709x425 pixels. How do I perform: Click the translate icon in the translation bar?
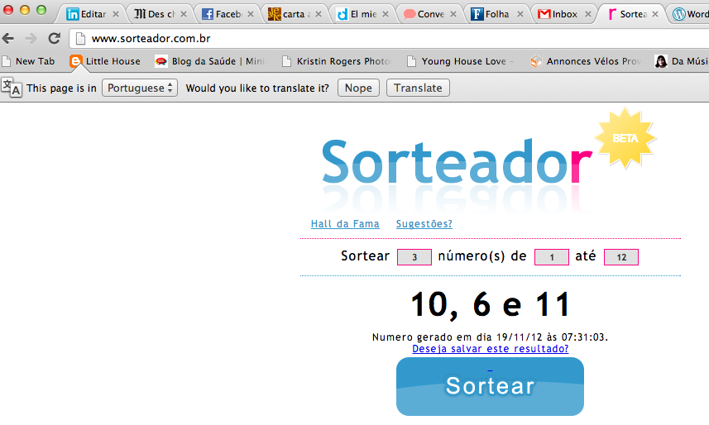(x=12, y=88)
